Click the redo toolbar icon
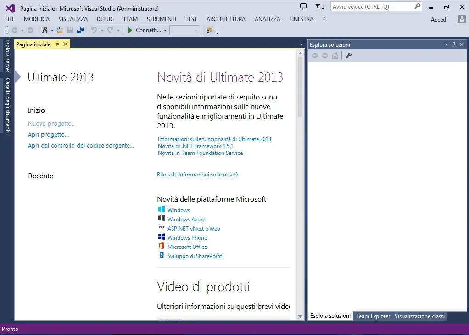This screenshot has width=469, height=335. pyautogui.click(x=110, y=30)
